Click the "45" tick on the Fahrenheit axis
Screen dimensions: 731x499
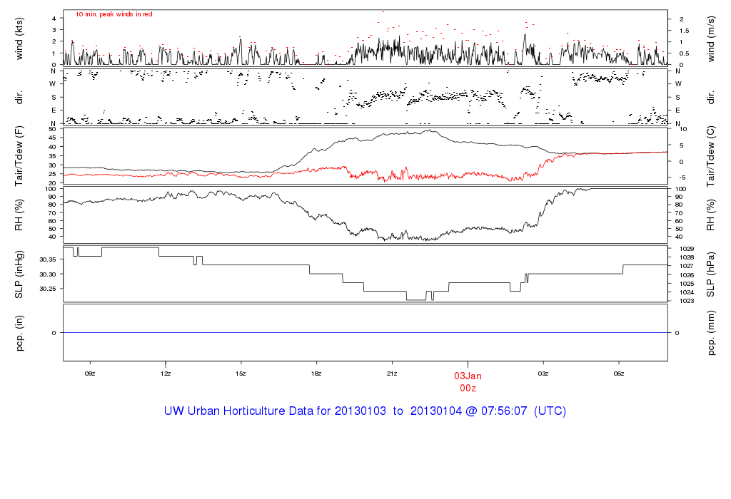point(52,138)
